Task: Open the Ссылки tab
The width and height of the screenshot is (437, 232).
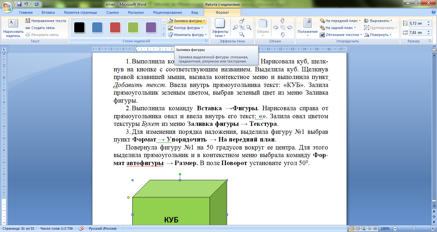Action: pos(113,12)
